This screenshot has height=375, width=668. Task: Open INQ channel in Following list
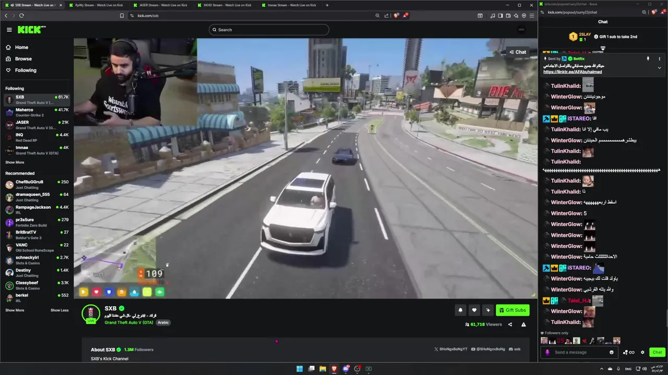[37, 137]
